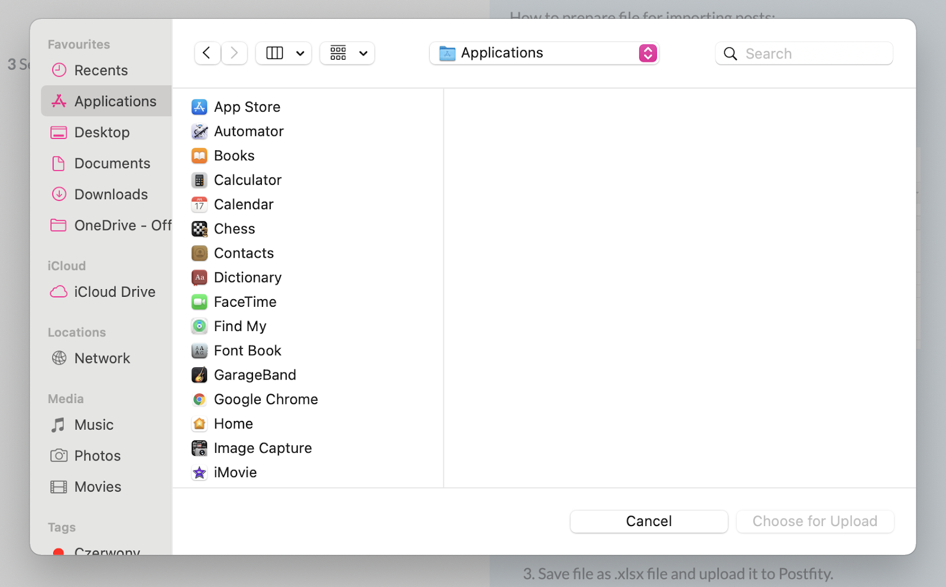Click the Network globe icon

click(x=59, y=358)
